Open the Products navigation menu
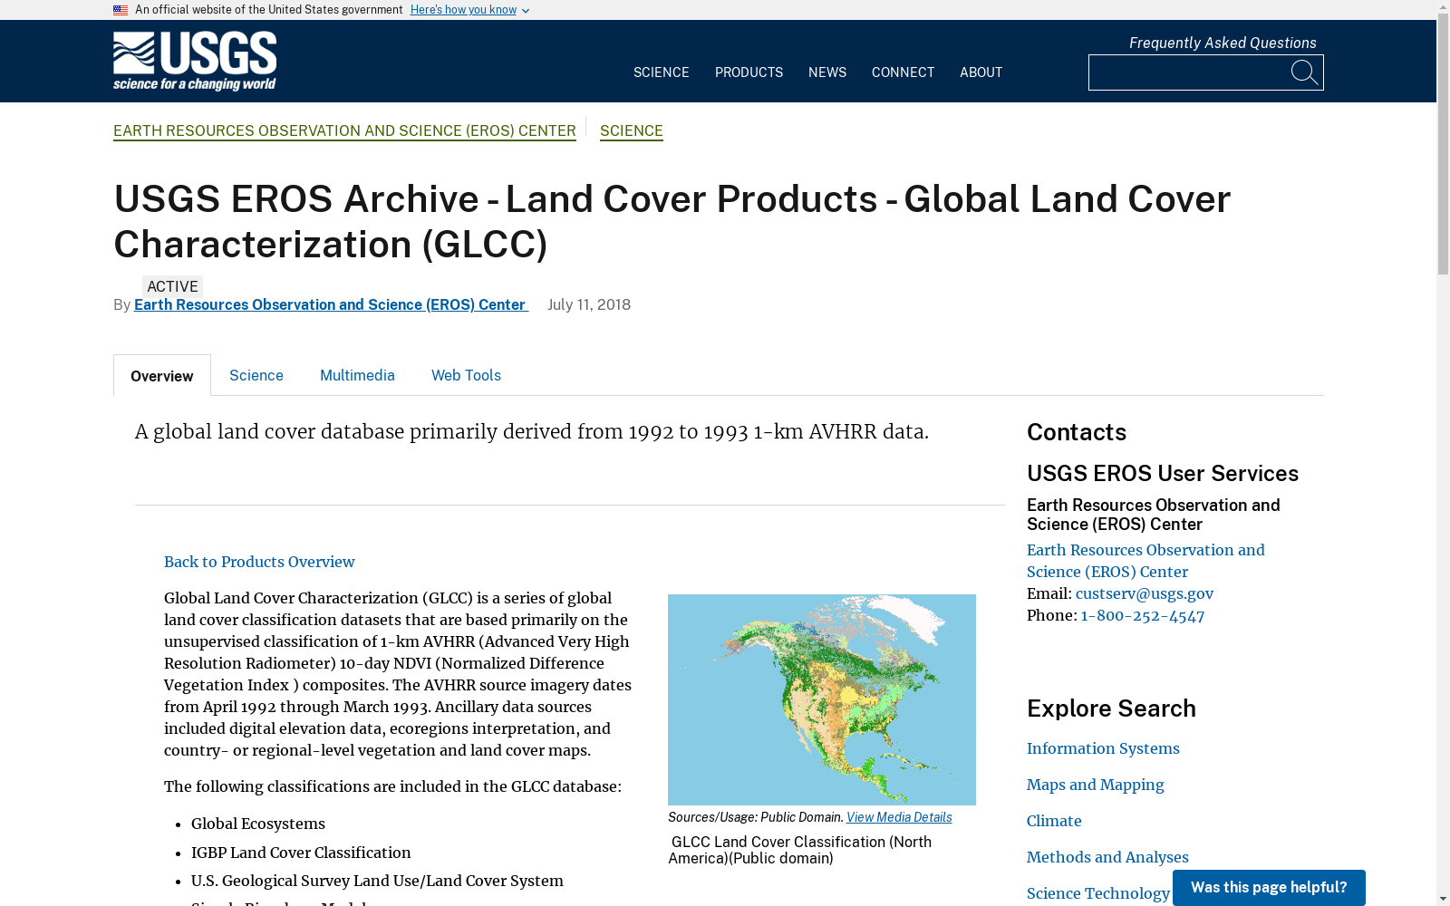 [749, 72]
